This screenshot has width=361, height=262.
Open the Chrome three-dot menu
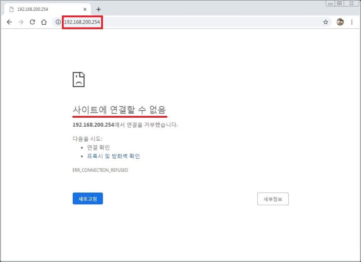(352, 21)
